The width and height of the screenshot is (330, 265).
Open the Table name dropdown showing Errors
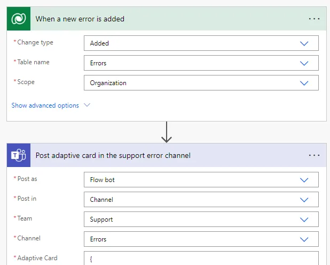(x=201, y=63)
